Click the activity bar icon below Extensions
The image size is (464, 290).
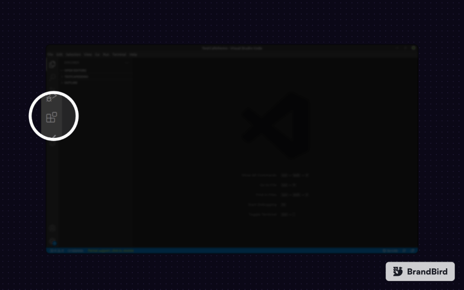point(53,136)
